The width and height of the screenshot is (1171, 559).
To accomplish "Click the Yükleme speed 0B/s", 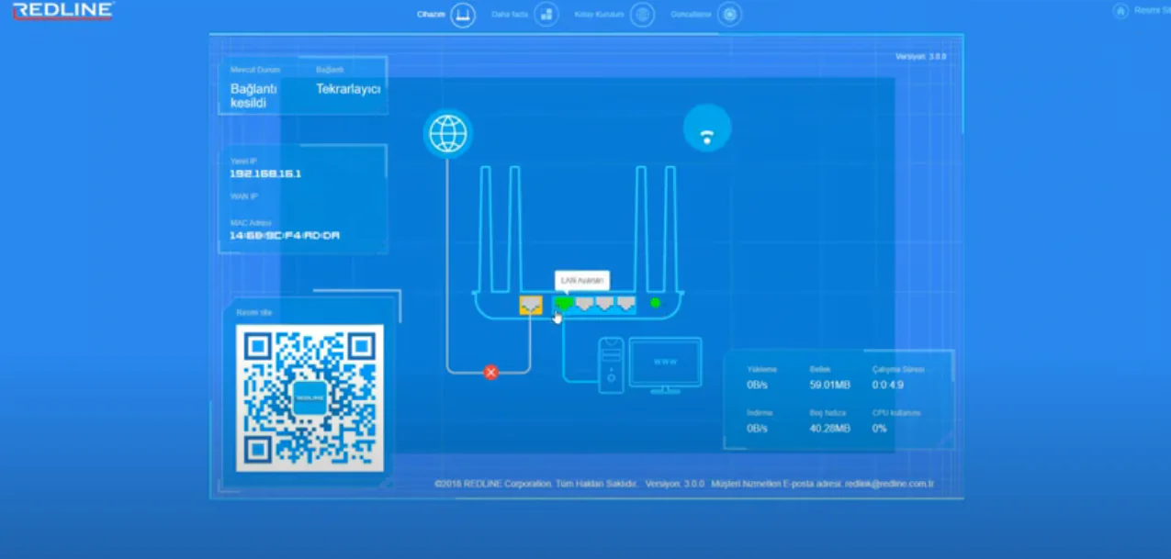I will pos(757,386).
